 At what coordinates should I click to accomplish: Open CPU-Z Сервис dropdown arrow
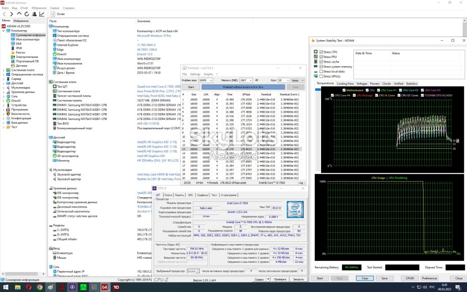[x=268, y=280]
